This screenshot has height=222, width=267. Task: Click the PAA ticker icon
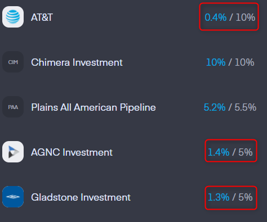point(13,107)
